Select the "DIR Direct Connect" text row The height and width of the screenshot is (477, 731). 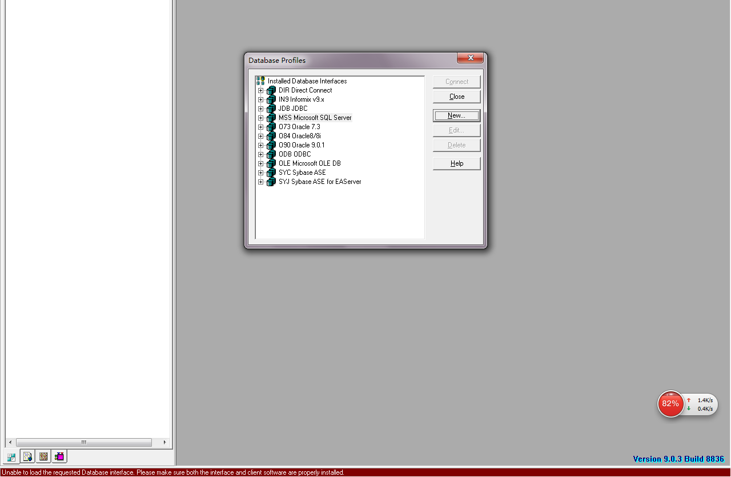[x=305, y=90]
